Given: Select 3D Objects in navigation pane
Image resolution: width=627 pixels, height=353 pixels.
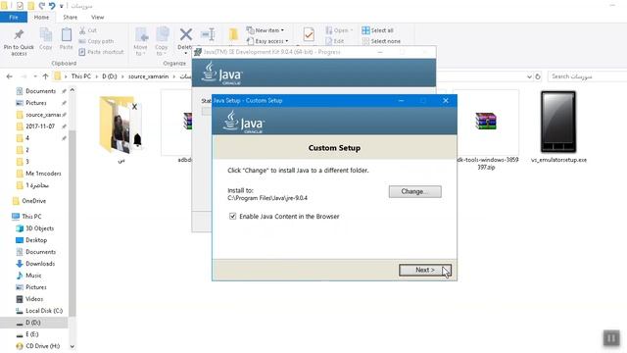Looking at the screenshot, I should 39,228.
